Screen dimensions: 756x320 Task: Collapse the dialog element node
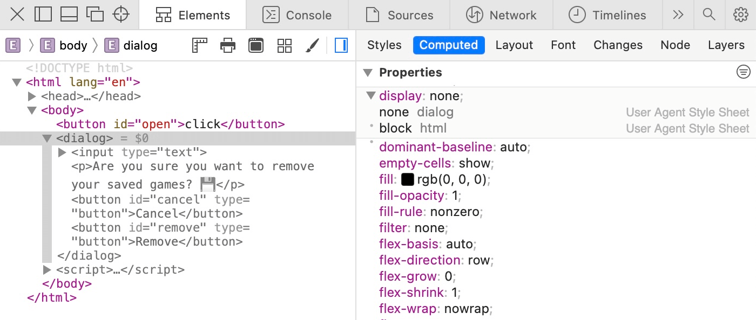47,138
